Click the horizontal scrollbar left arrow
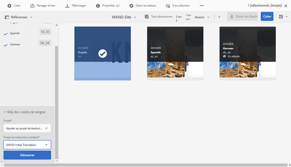The image size is (291, 167). pos(2,165)
